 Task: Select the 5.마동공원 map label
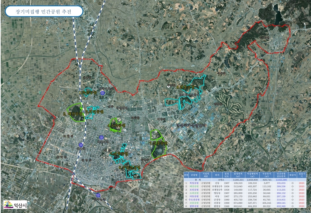[119, 154]
